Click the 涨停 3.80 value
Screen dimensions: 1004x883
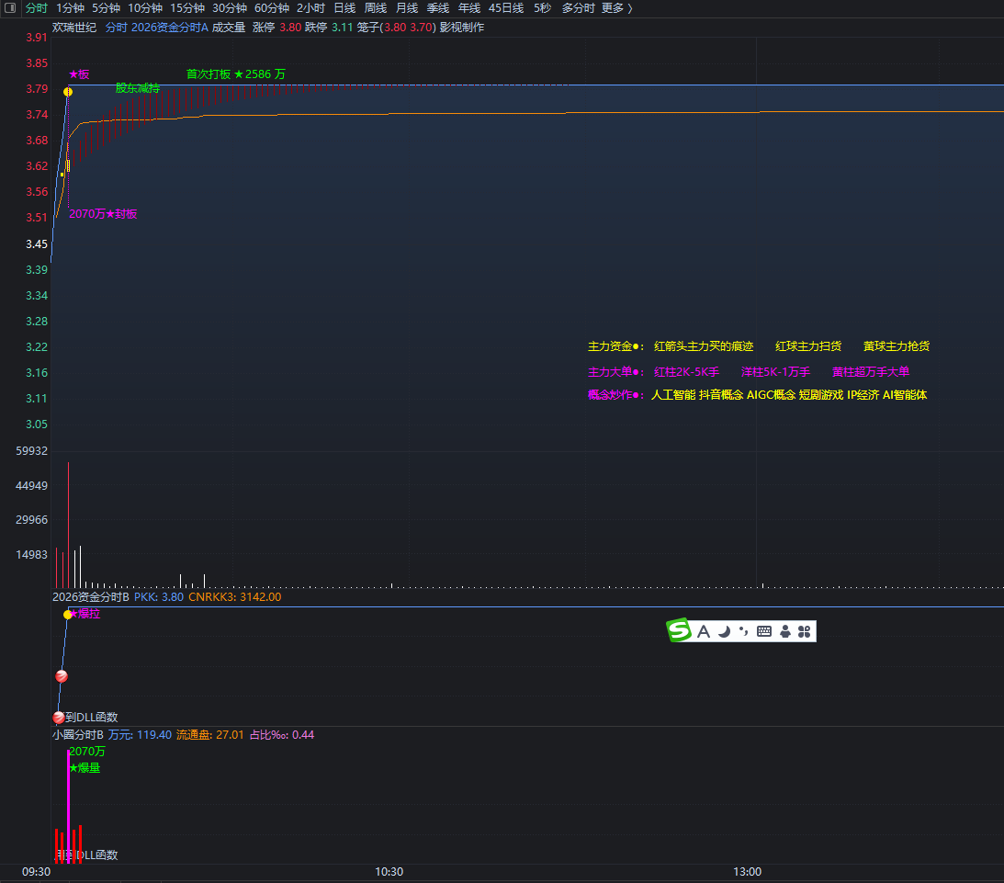(277, 28)
